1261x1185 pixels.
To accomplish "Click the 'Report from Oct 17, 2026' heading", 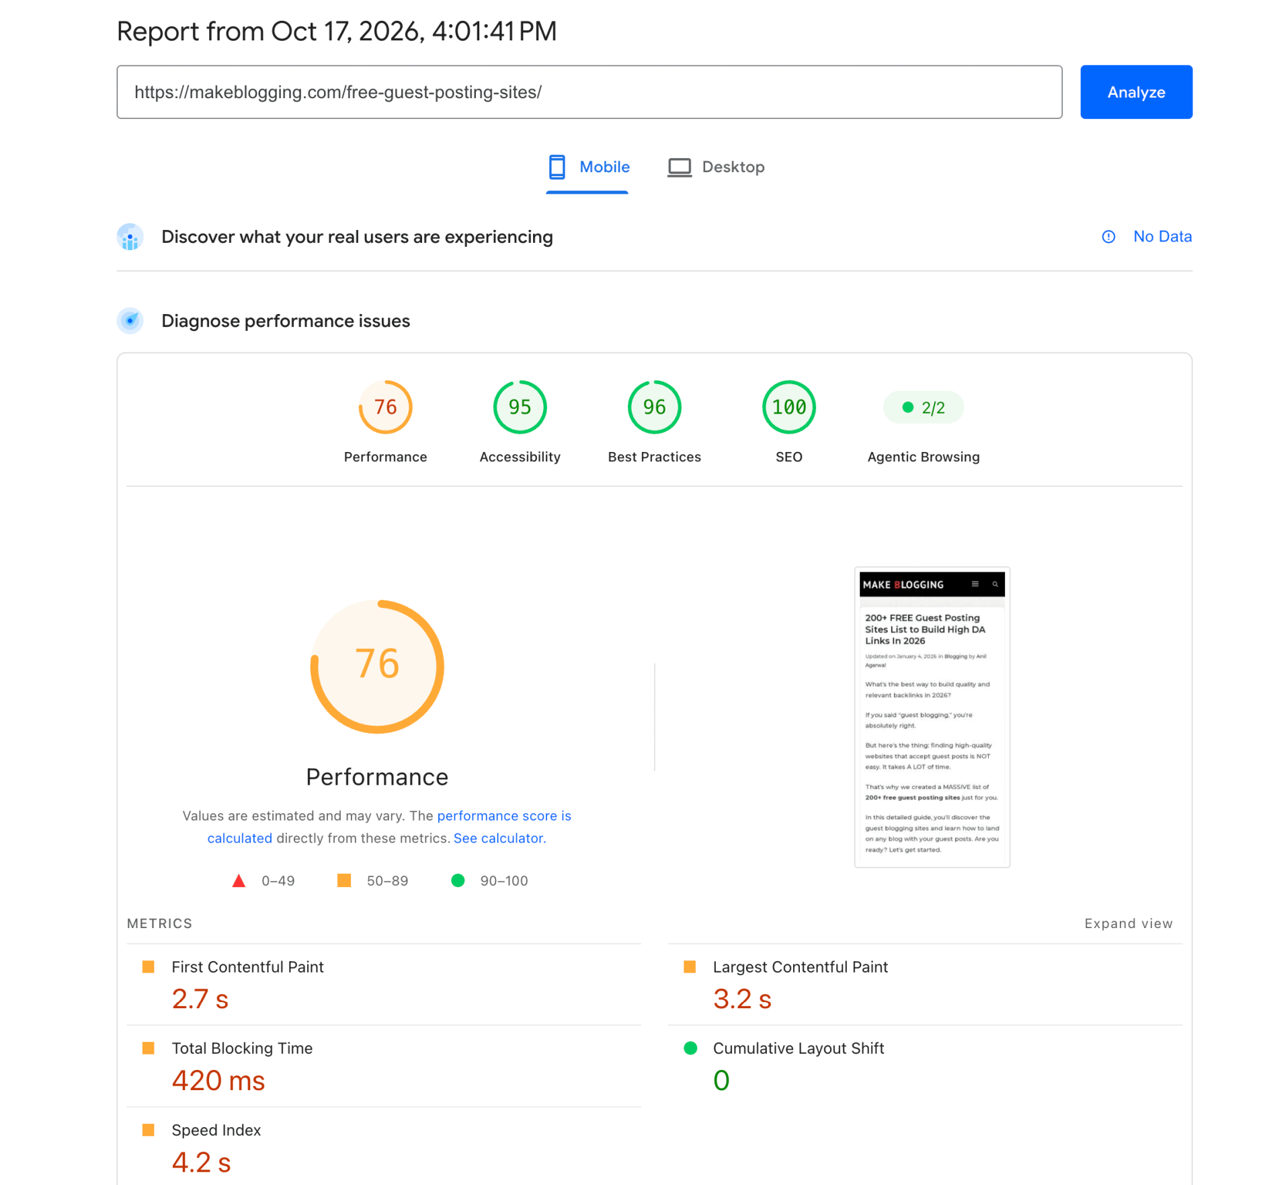I will (337, 31).
